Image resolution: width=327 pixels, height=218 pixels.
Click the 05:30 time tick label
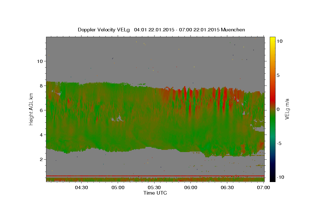154,187
